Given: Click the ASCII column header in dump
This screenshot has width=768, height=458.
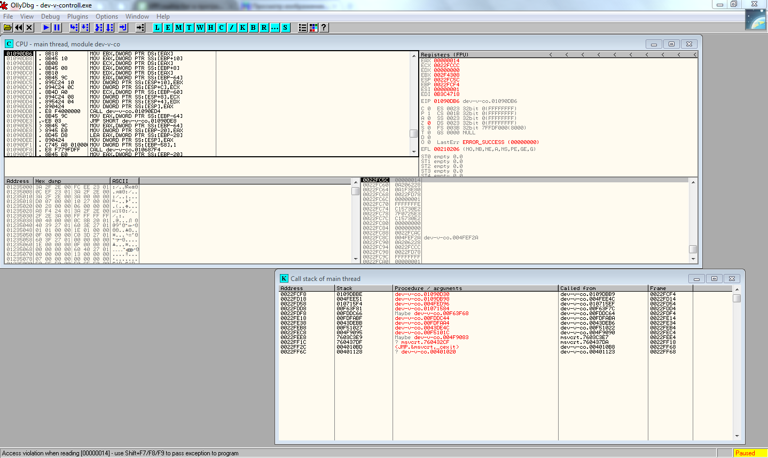Looking at the screenshot, I should [x=125, y=181].
